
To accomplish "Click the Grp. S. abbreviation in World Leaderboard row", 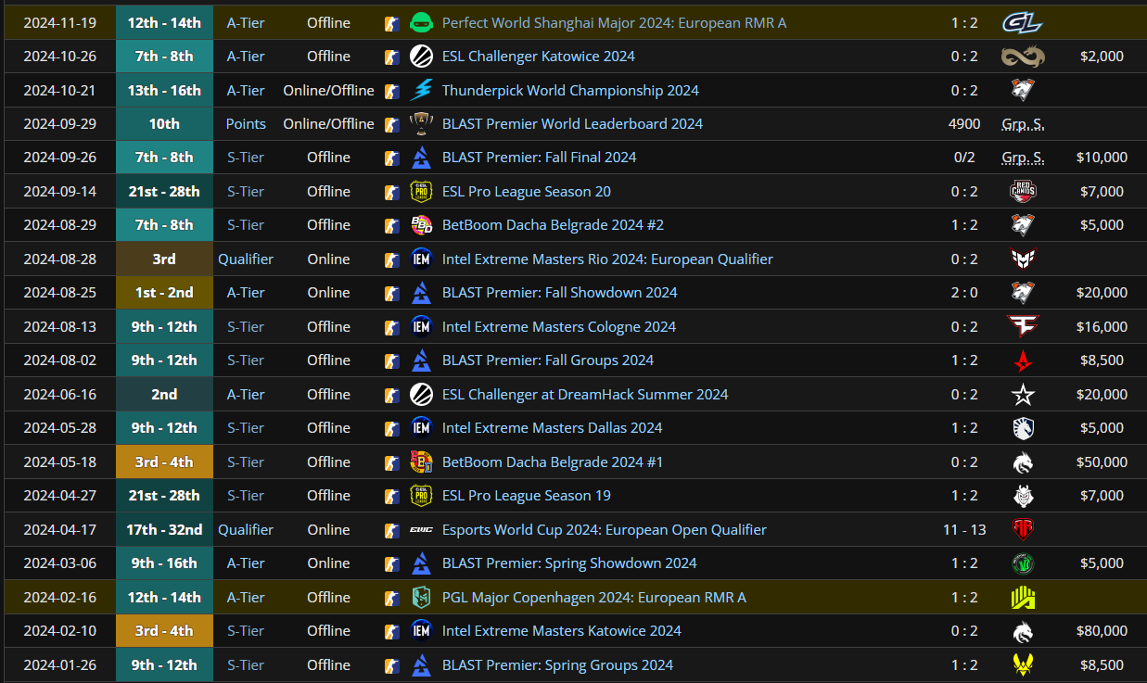I will tap(1023, 124).
